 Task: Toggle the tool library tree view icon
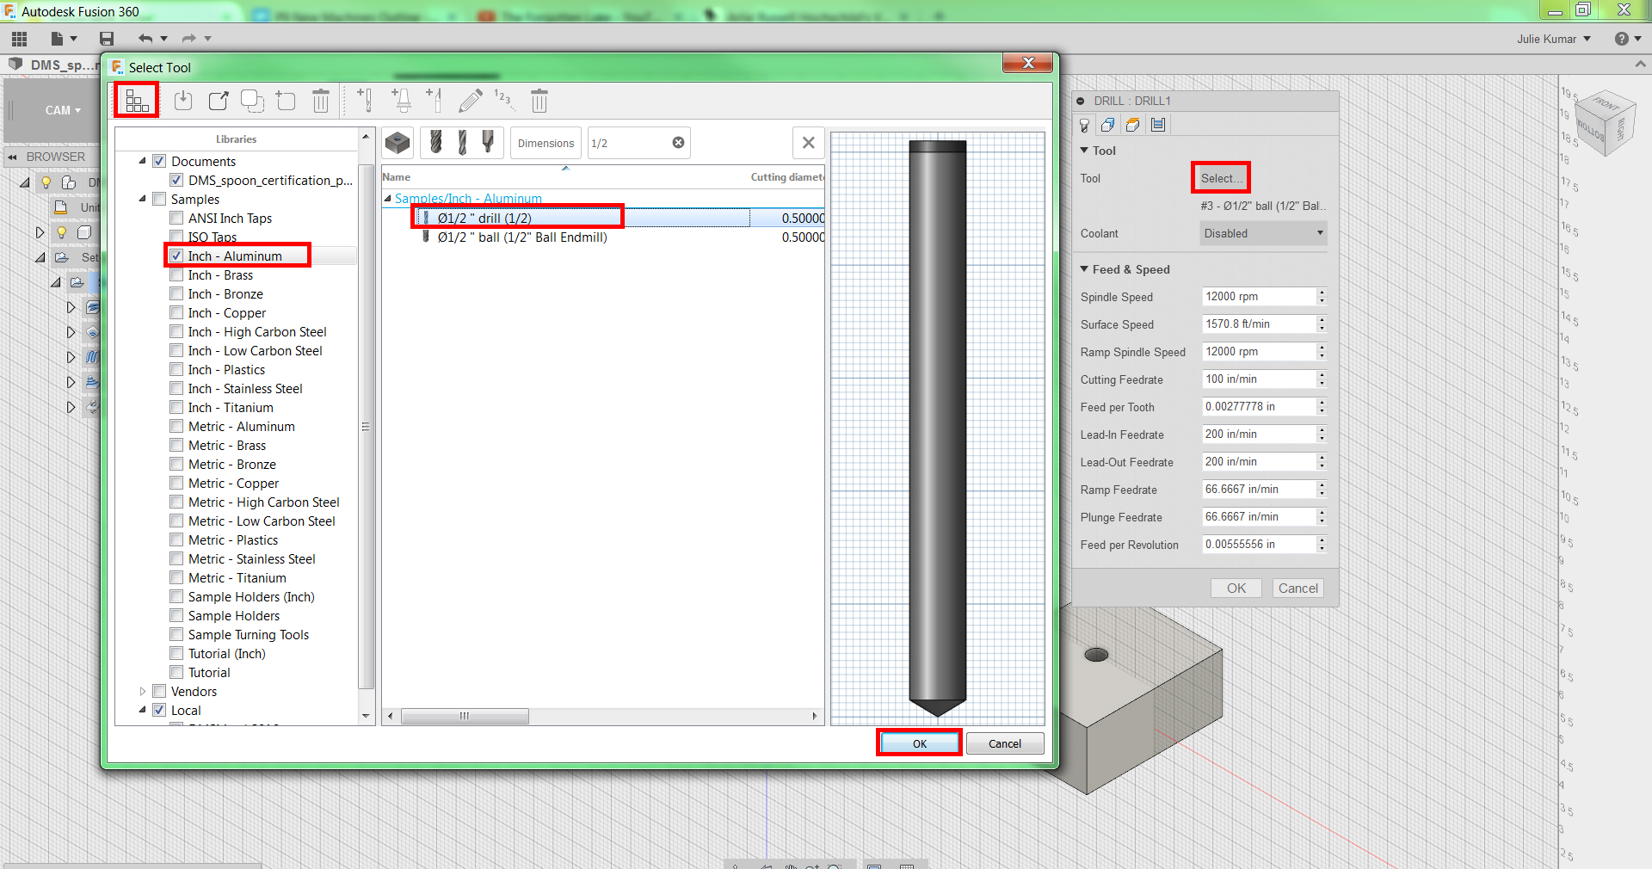point(137,101)
